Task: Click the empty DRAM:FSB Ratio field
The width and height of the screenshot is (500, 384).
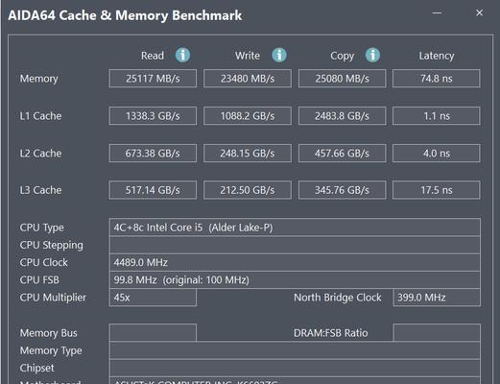Action: [x=437, y=333]
